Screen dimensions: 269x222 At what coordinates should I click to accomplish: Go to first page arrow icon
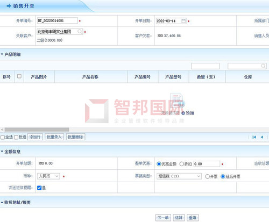coord(254,137)
